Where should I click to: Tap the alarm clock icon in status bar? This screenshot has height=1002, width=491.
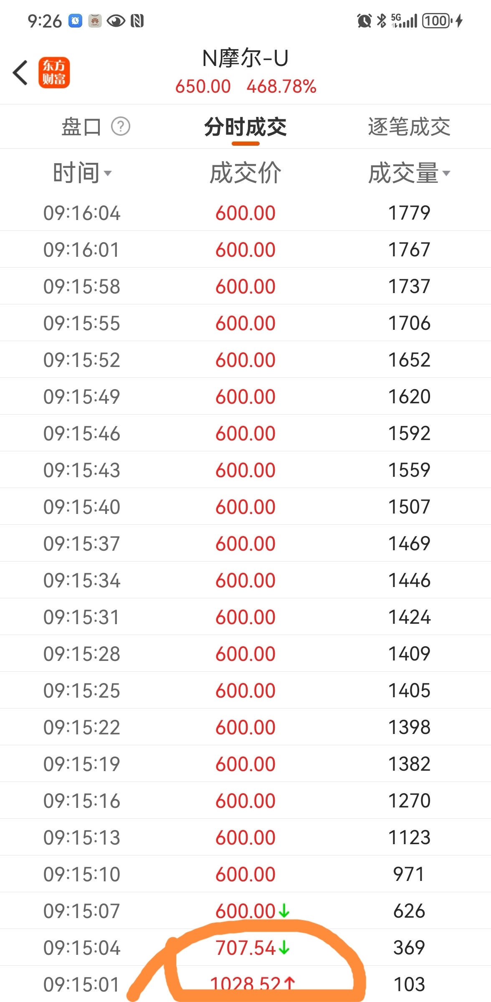364,20
